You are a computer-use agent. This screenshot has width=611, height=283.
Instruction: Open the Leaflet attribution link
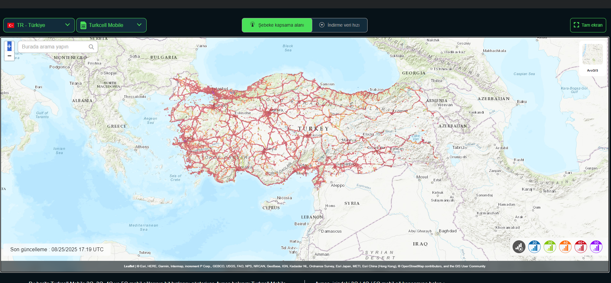tap(129, 266)
